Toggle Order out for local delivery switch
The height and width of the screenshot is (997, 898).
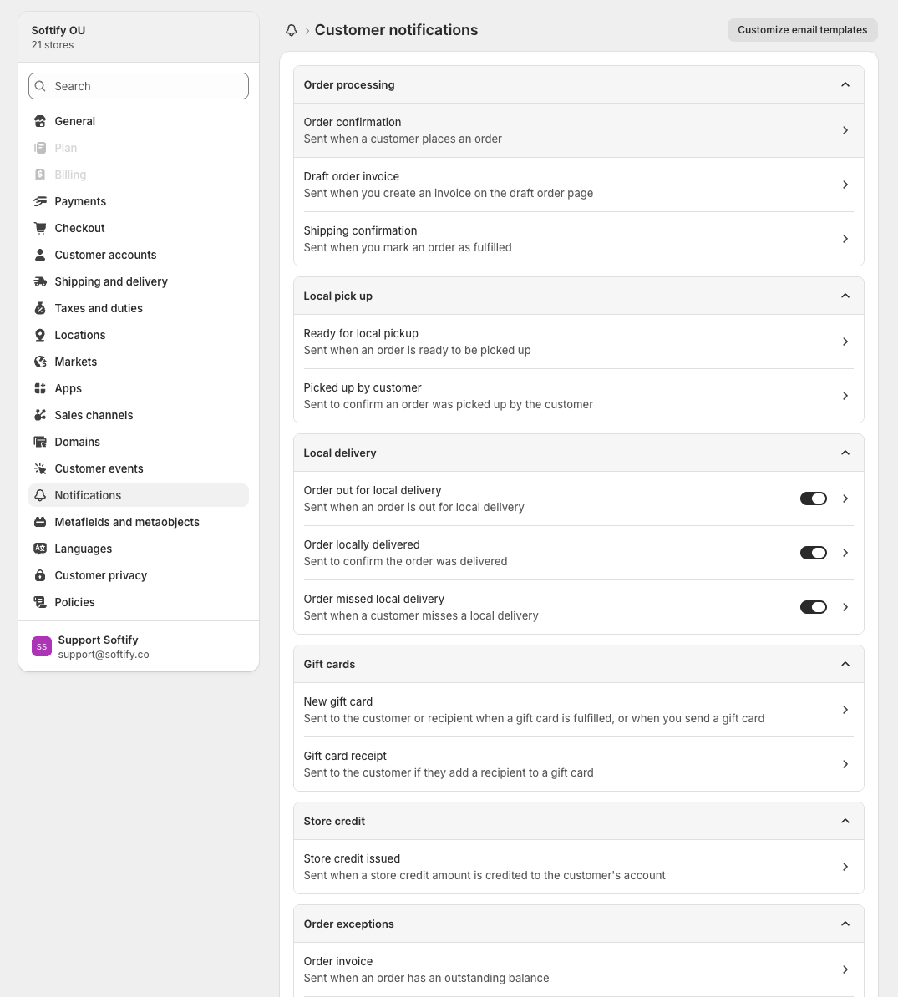tap(814, 498)
